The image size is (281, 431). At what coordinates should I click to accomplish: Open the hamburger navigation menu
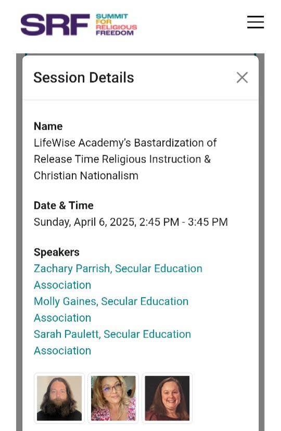pyautogui.click(x=255, y=22)
